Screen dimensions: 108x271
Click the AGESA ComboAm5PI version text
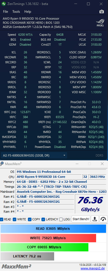(x=38, y=27)
